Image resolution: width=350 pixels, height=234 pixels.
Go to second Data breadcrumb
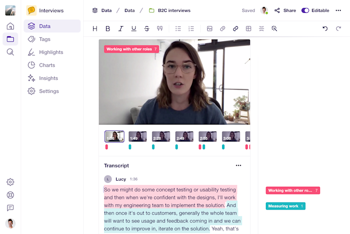[x=129, y=10]
